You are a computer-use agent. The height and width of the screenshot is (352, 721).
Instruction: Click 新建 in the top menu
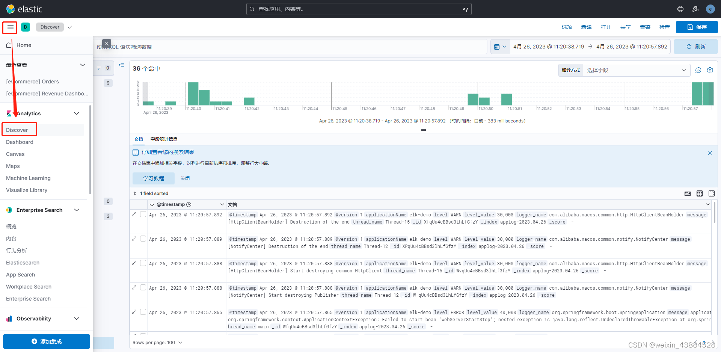click(587, 27)
